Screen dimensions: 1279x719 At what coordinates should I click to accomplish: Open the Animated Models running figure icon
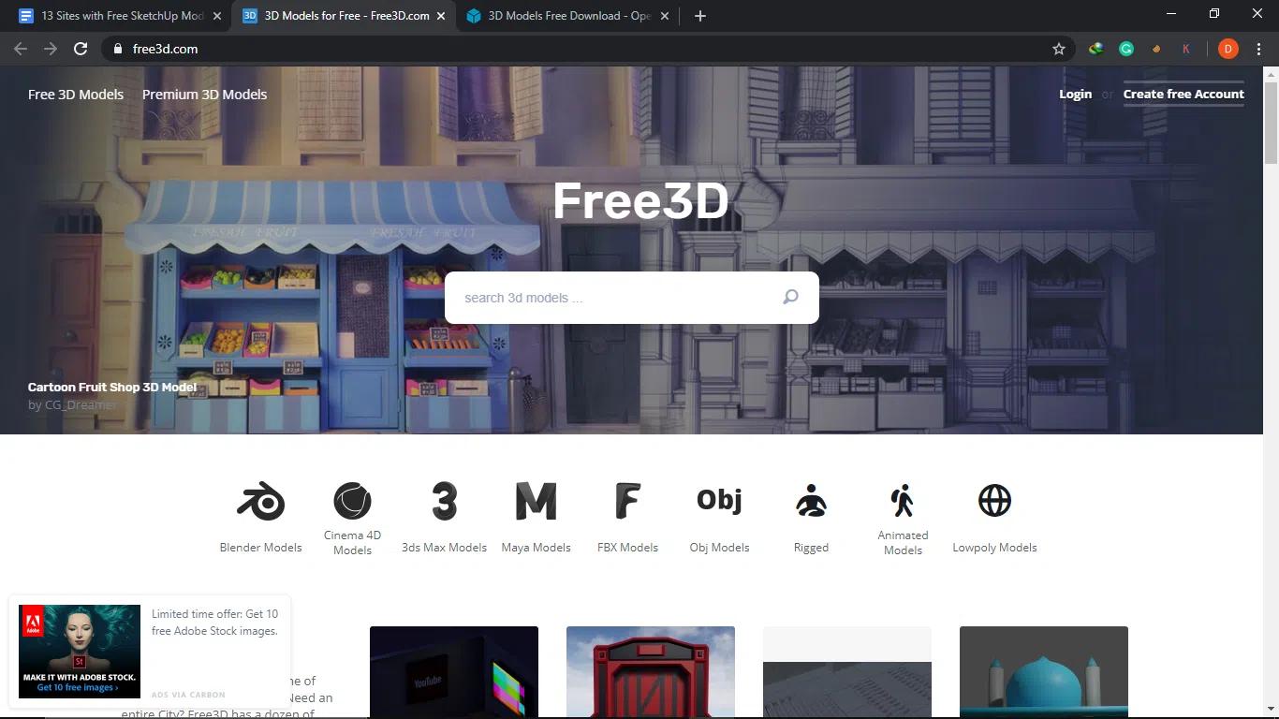(903, 500)
